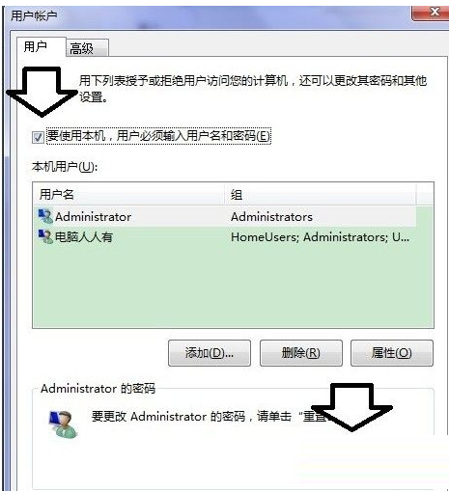Click the 删除(R) button
449x492 pixels.
pos(301,353)
